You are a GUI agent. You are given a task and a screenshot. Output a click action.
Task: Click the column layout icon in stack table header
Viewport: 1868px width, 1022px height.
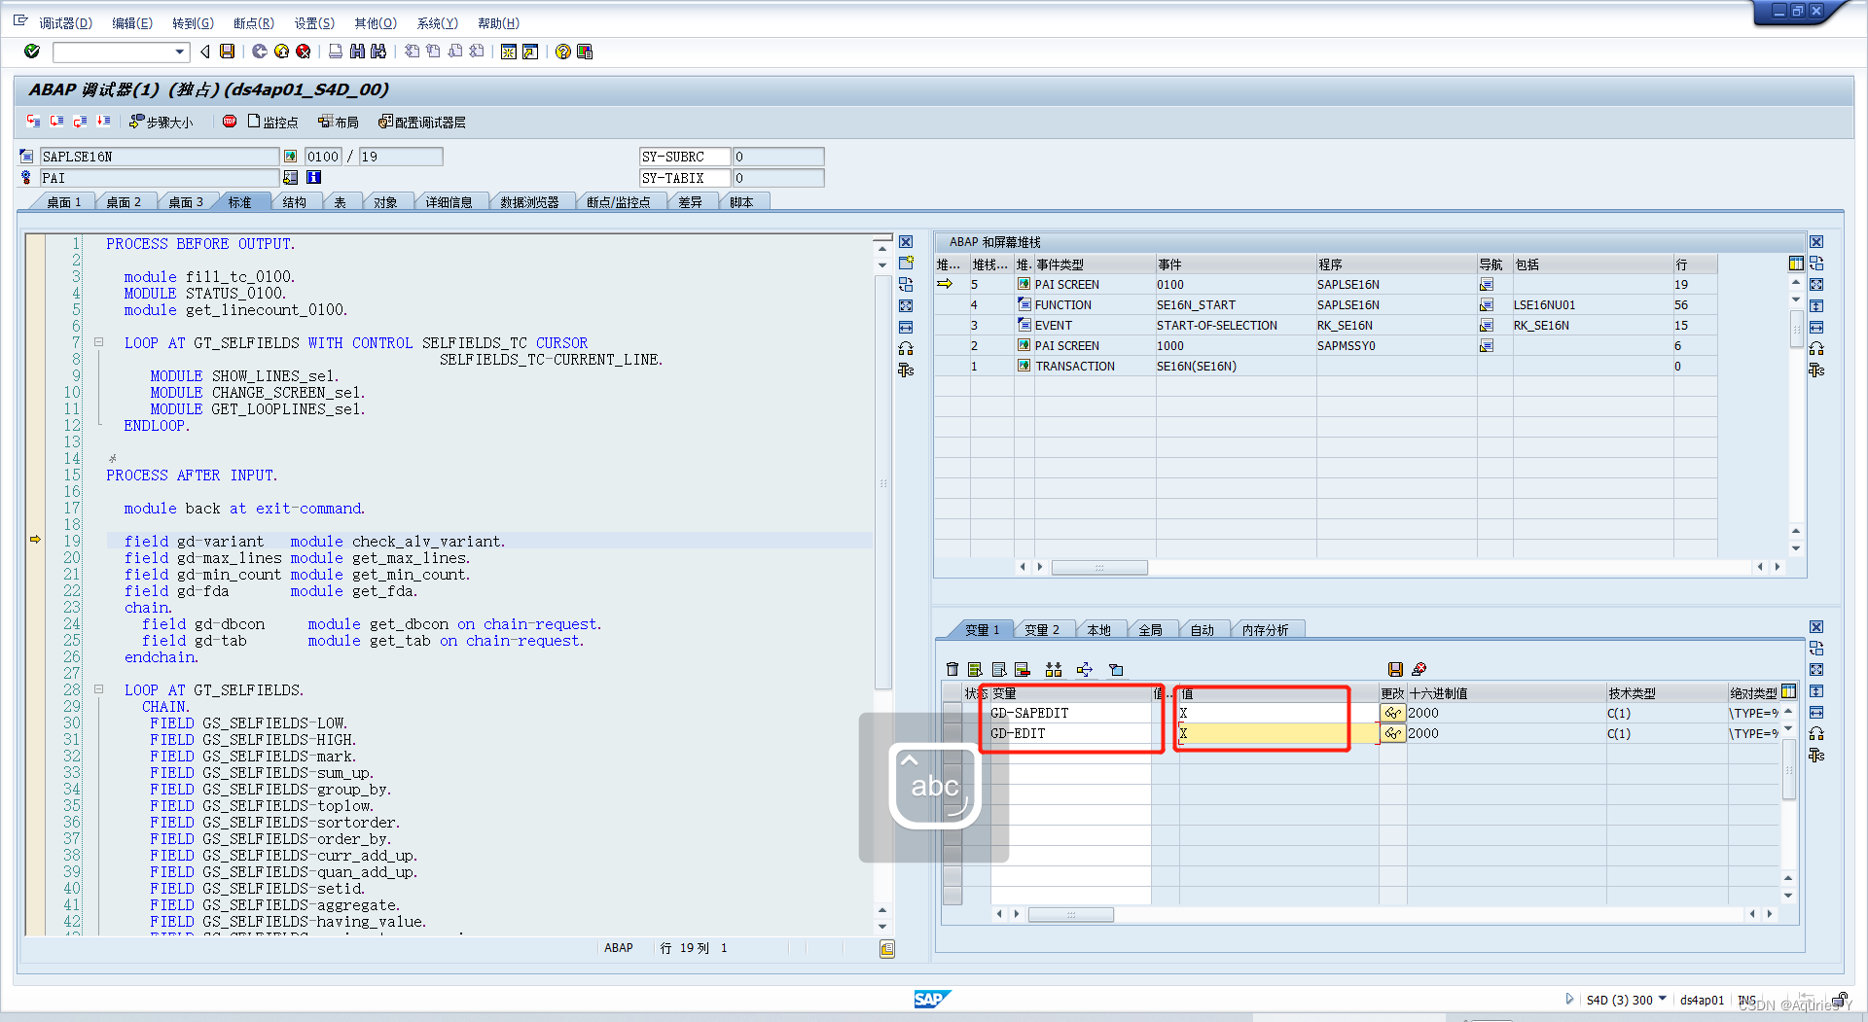click(1796, 264)
